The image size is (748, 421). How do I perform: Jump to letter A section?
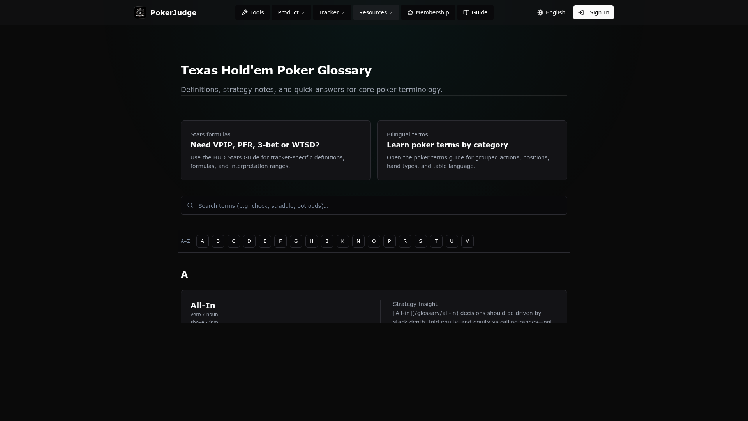[x=203, y=241]
